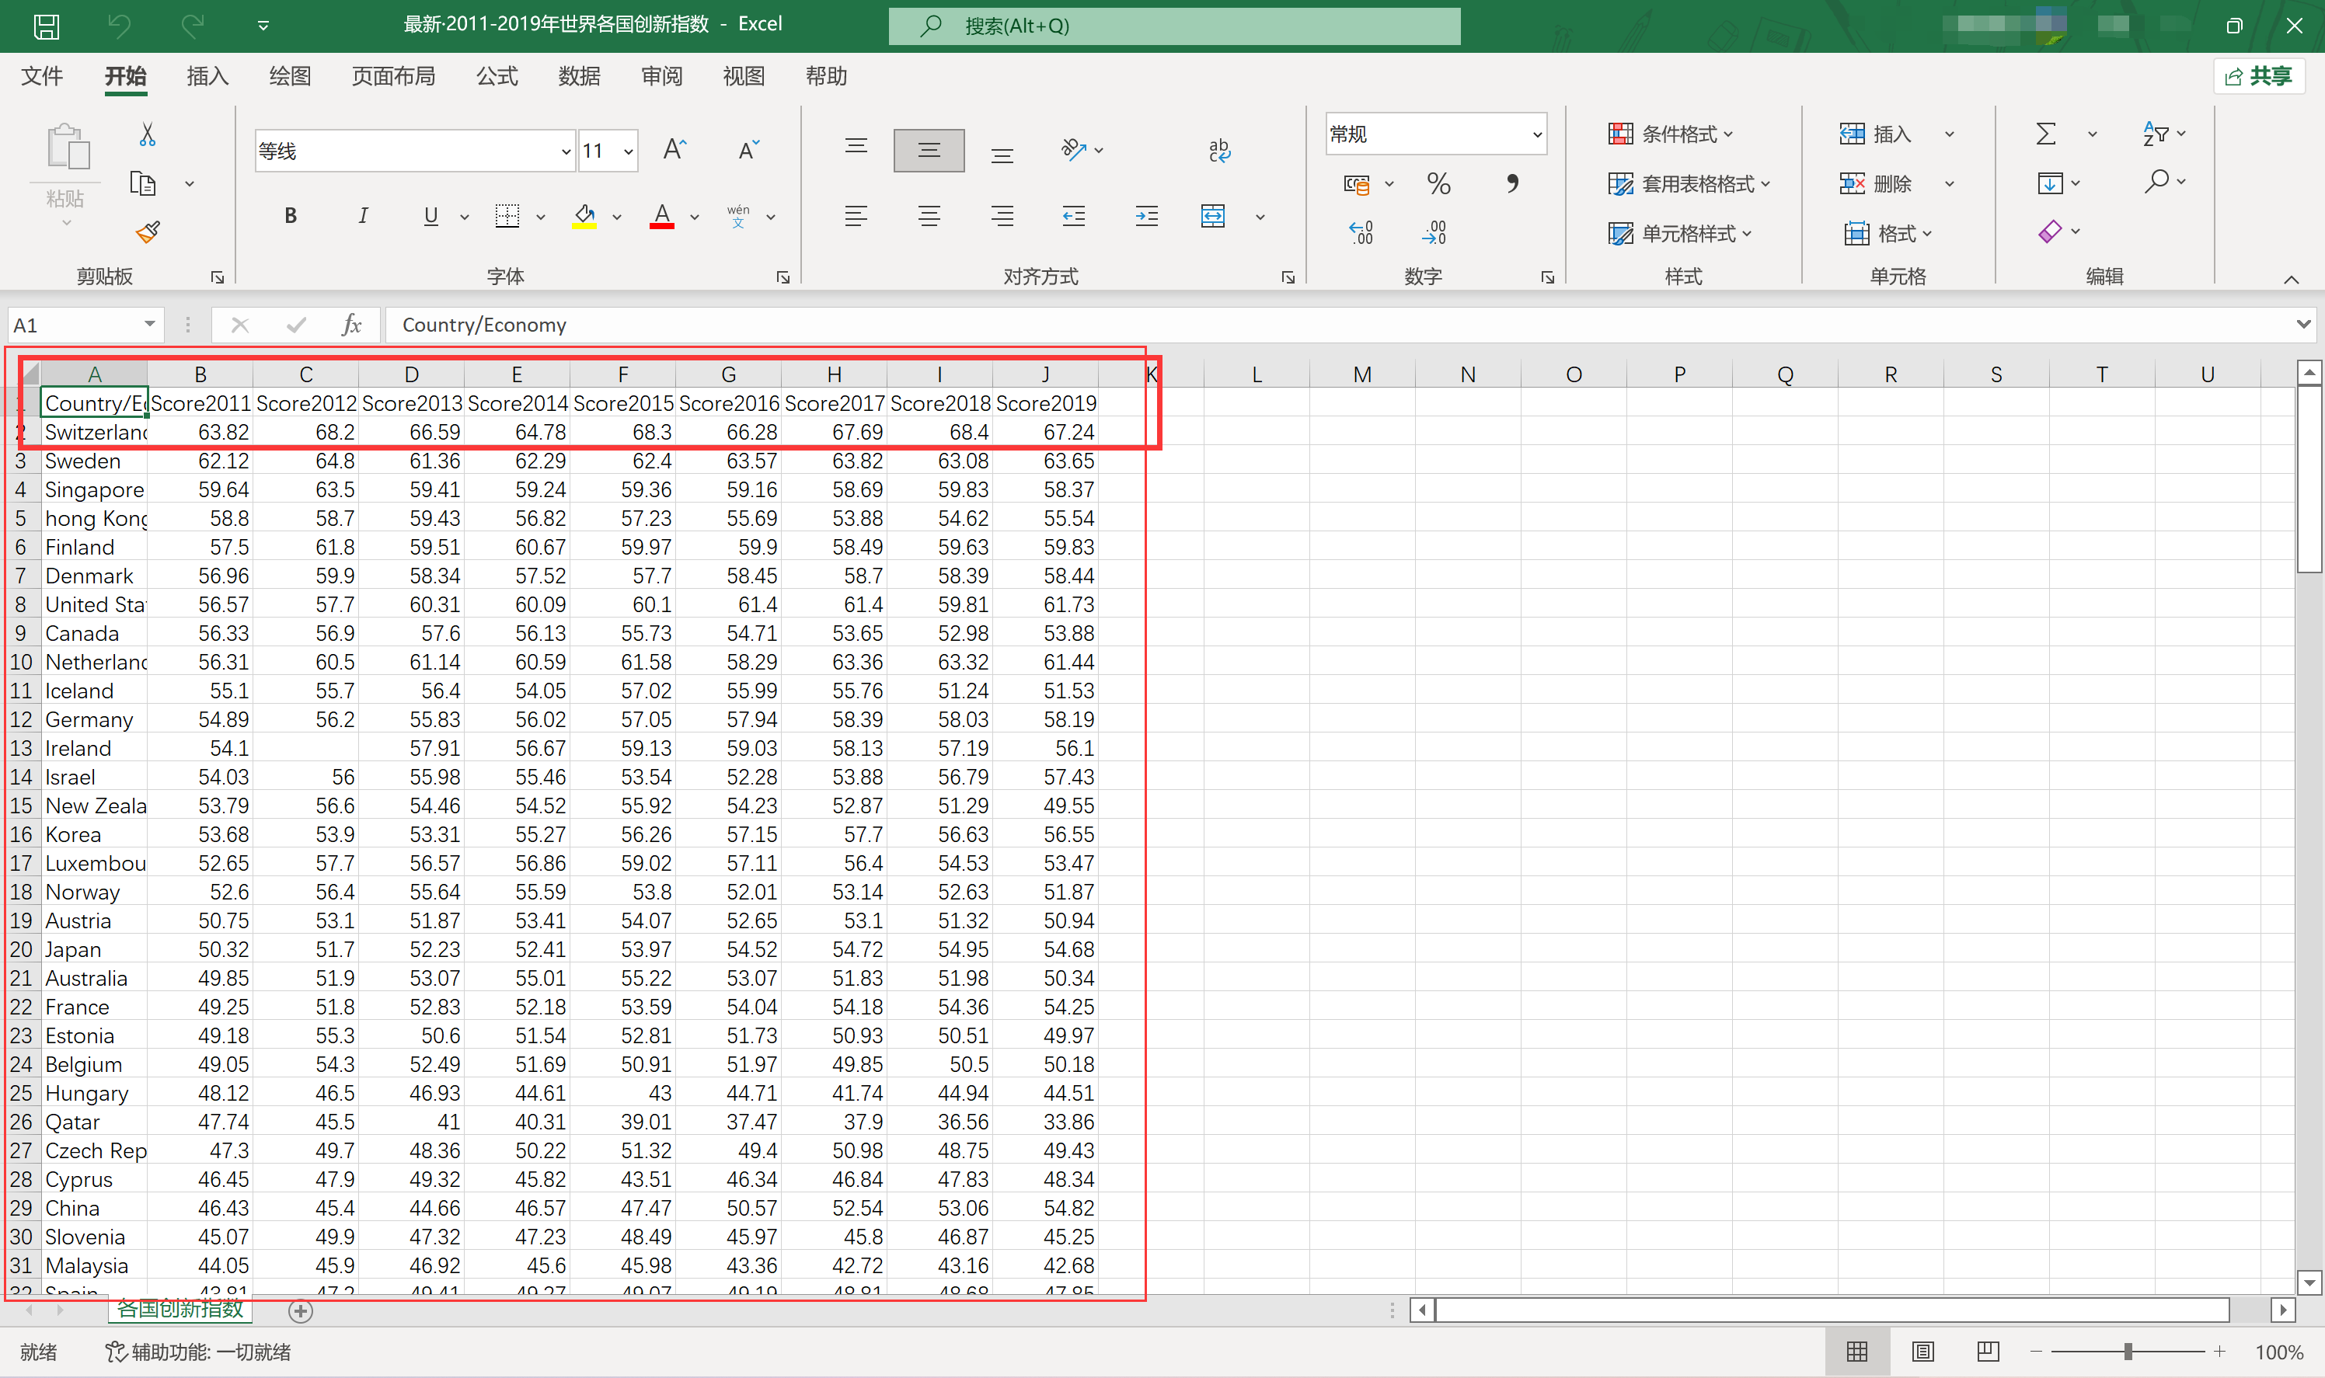The image size is (2325, 1378).
Task: Toggle Italic formatting
Action: pos(362,217)
